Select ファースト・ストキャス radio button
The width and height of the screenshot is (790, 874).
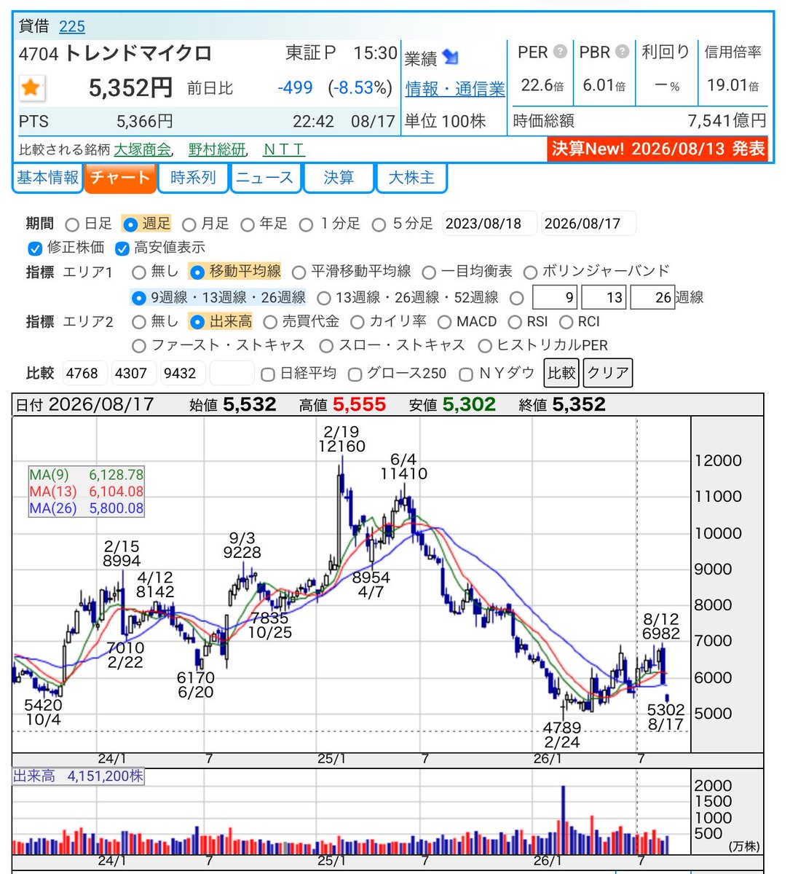[x=139, y=346]
